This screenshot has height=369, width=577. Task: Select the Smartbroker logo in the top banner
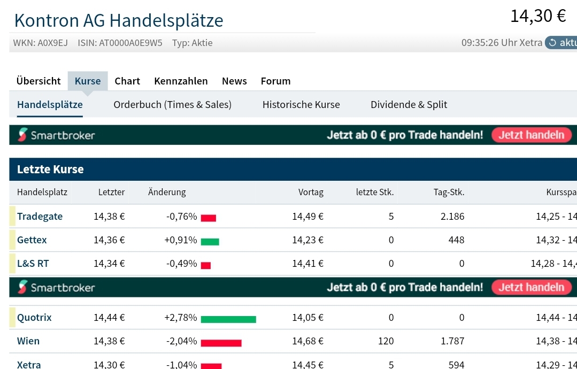coord(56,135)
